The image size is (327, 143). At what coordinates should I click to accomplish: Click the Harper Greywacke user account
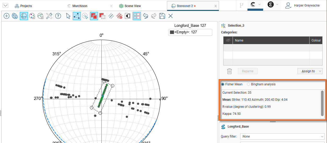pos(302,5)
